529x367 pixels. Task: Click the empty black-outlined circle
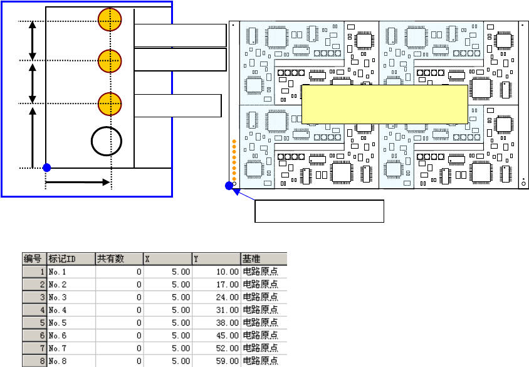tap(107, 141)
